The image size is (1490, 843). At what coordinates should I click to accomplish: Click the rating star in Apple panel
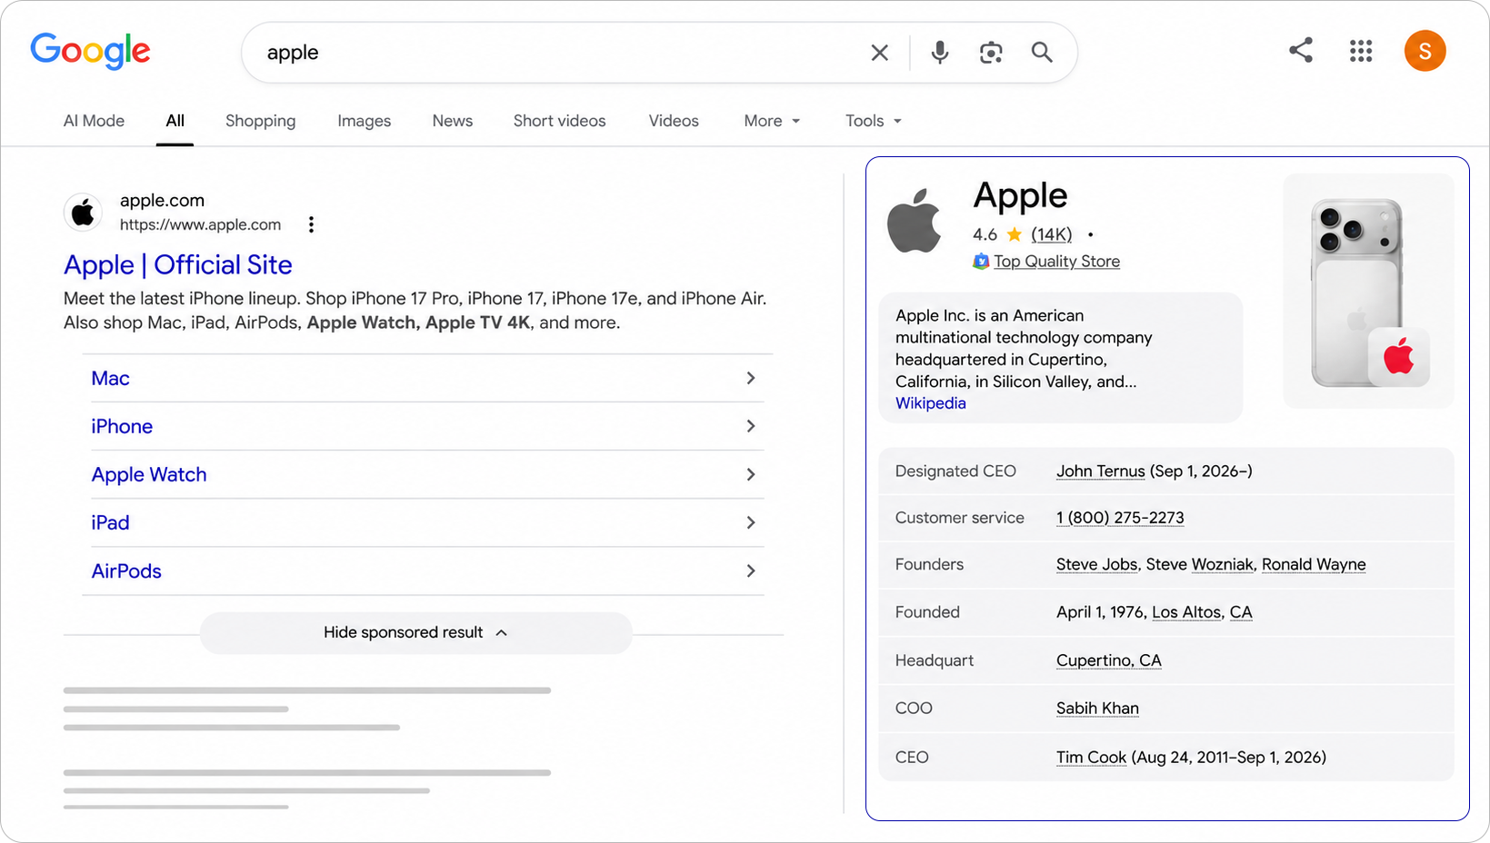click(1015, 234)
